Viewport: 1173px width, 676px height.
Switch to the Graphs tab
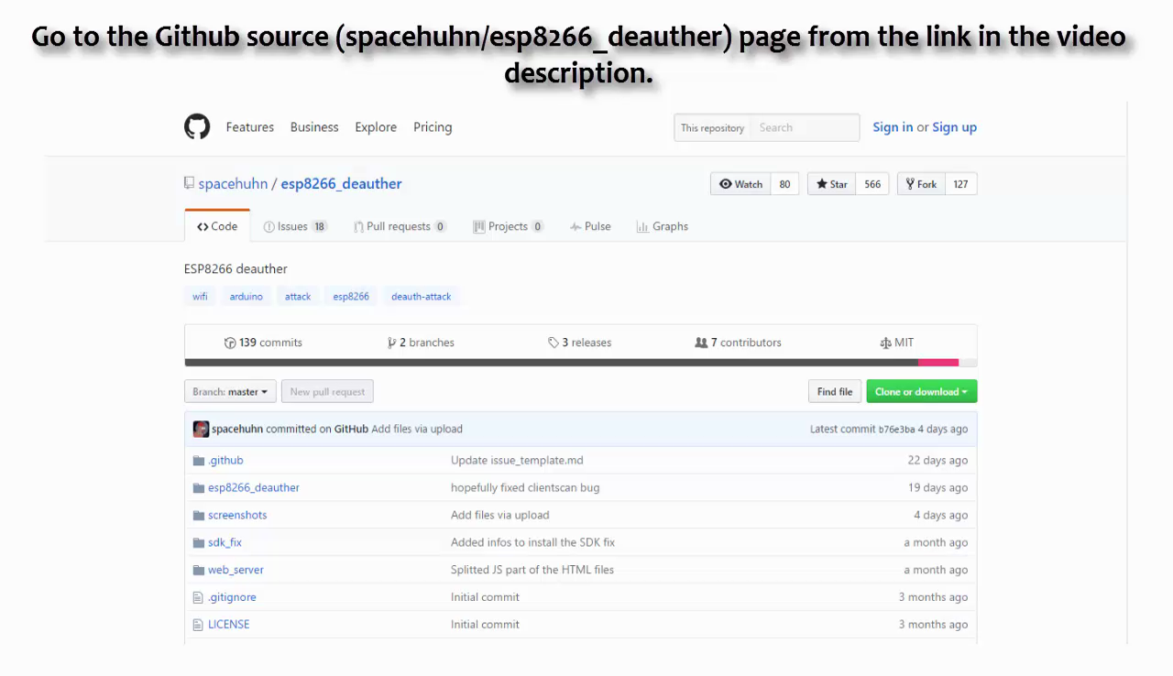tap(662, 226)
